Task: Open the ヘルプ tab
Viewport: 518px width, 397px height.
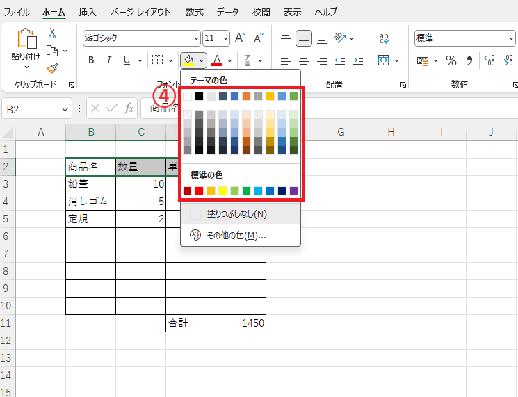Action: tap(325, 13)
